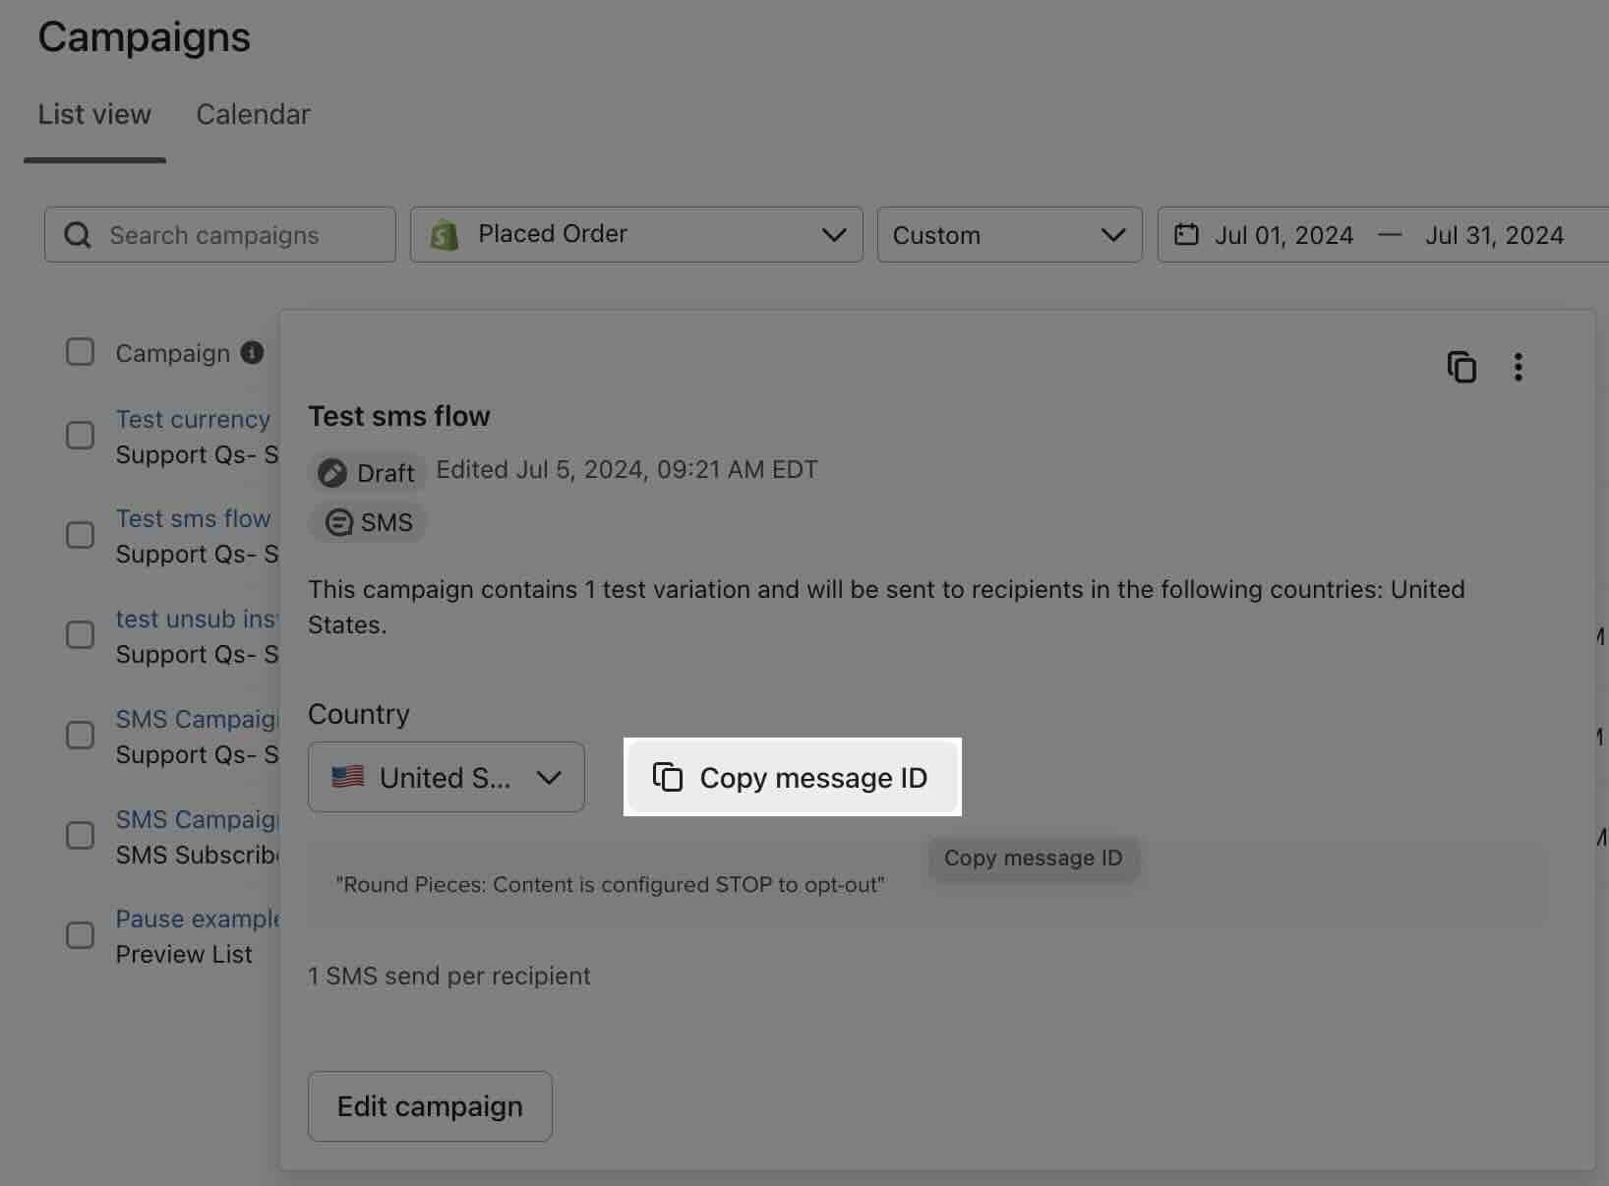
Task: Click the calendar icon before Jul 01, 2024
Action: 1187,234
